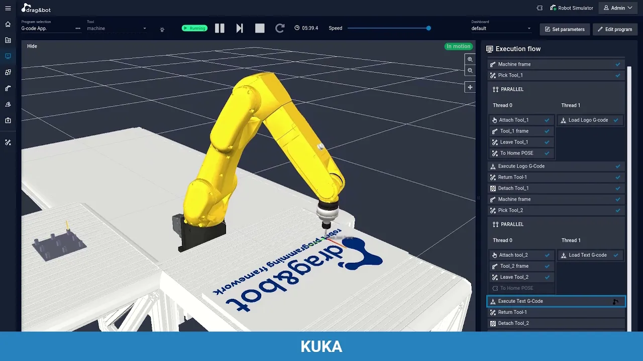Viewport: 643px width, 361px height.
Task: Open program selection three-dot menu
Action: pos(78,29)
